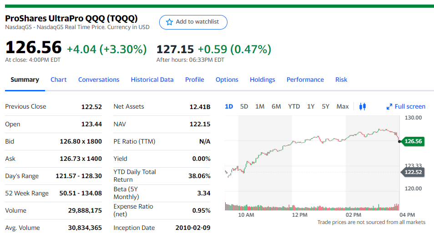This screenshot has height=234, width=434.
Task: Go to the Profile tab
Action: click(x=195, y=80)
